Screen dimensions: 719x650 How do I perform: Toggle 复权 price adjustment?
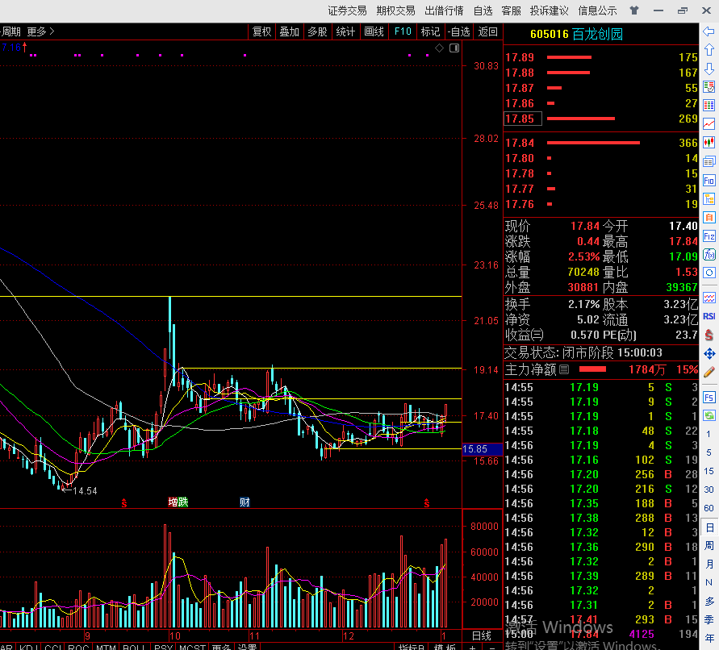click(262, 31)
